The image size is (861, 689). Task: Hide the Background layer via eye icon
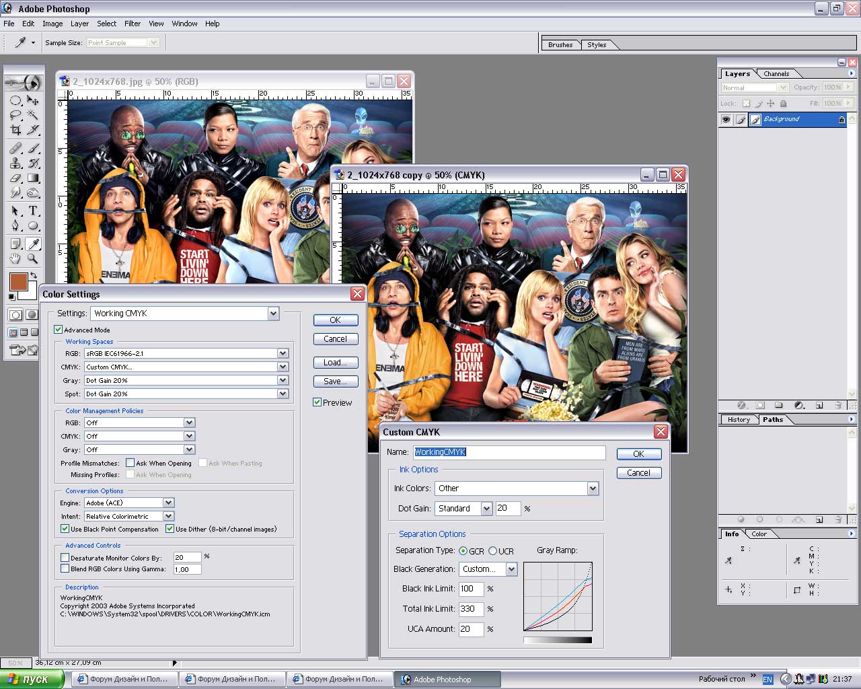[x=726, y=120]
